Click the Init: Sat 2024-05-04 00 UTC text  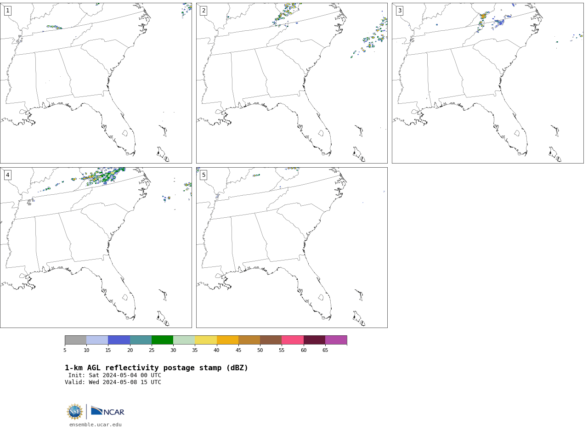(115, 375)
